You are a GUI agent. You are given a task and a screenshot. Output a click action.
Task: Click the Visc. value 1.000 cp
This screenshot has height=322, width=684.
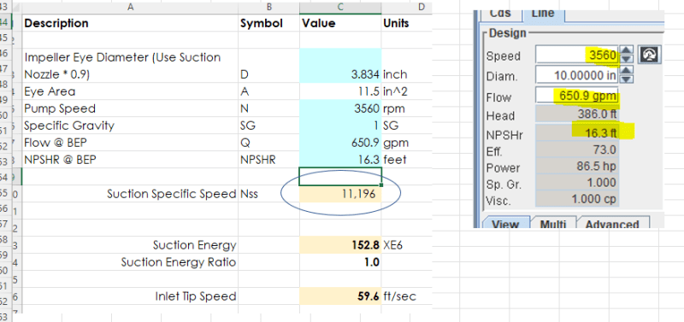click(x=577, y=200)
